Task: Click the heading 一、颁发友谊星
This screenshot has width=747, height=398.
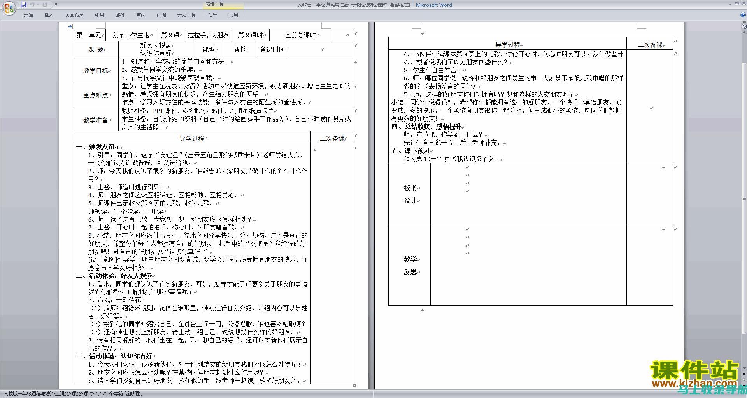Action: (98, 147)
